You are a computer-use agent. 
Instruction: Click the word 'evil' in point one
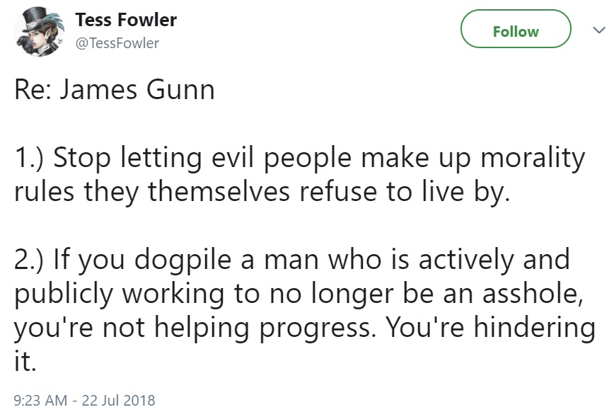(233, 158)
